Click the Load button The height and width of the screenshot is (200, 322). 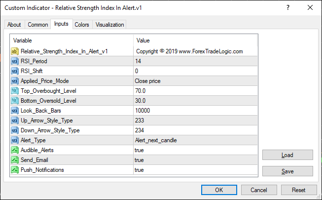(x=287, y=155)
